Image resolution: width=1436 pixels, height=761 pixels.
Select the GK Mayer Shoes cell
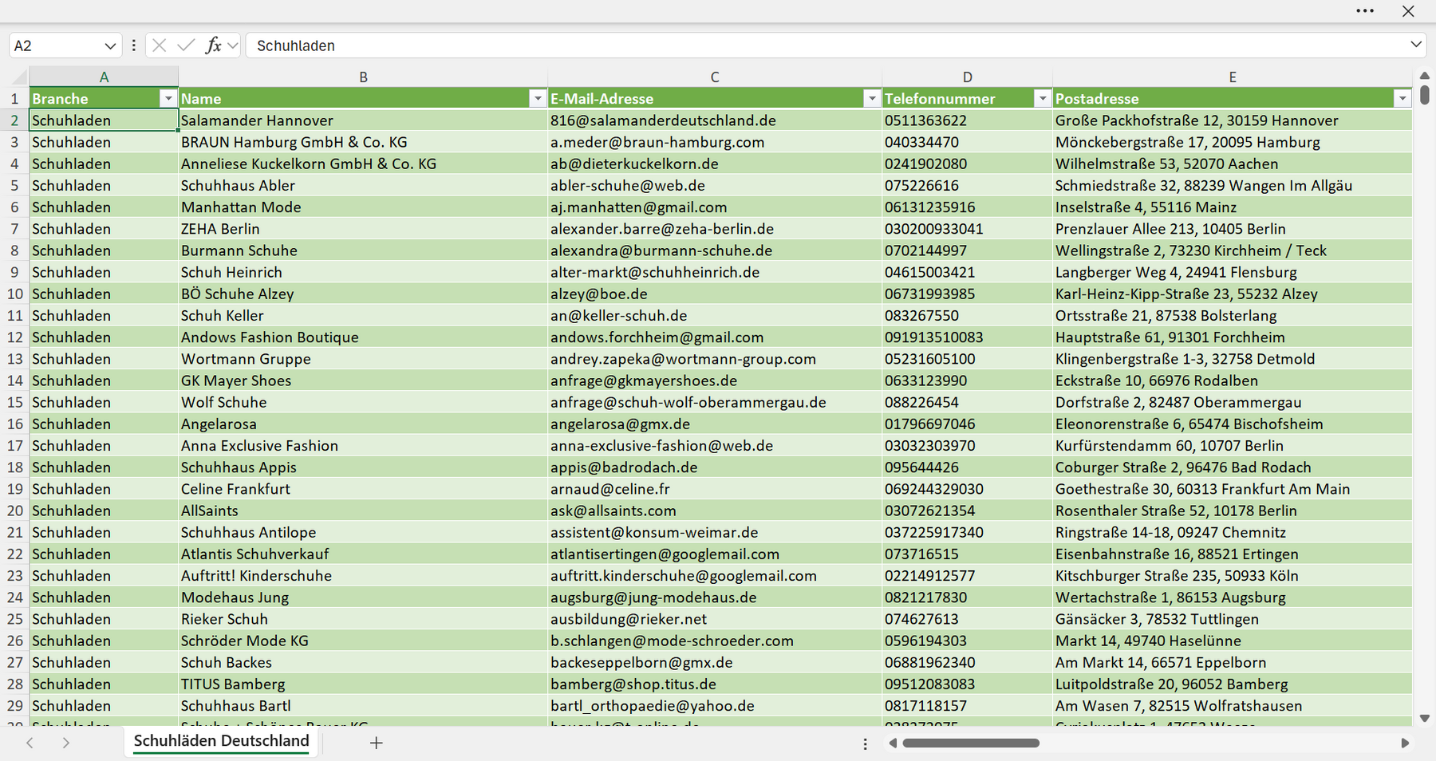point(363,380)
